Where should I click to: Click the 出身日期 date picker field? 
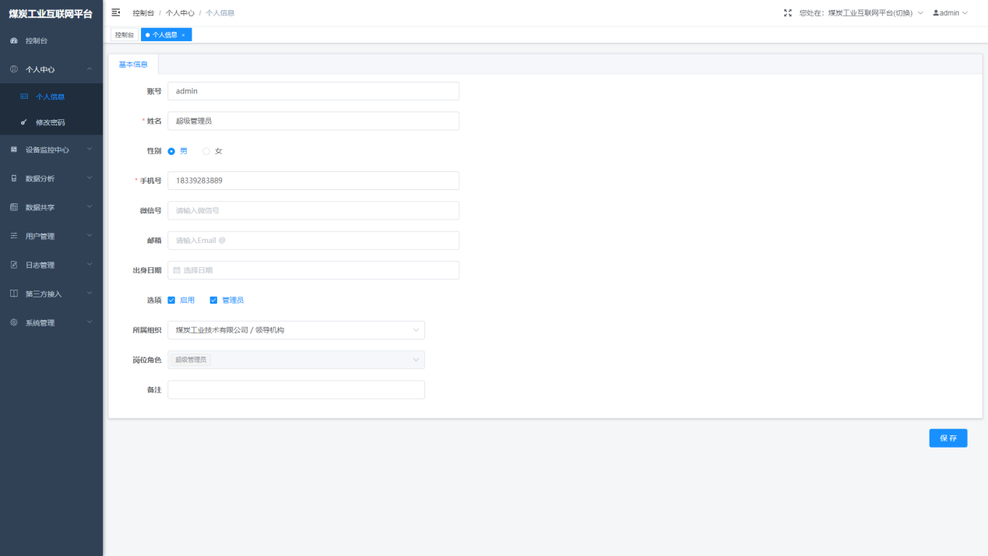(x=313, y=270)
